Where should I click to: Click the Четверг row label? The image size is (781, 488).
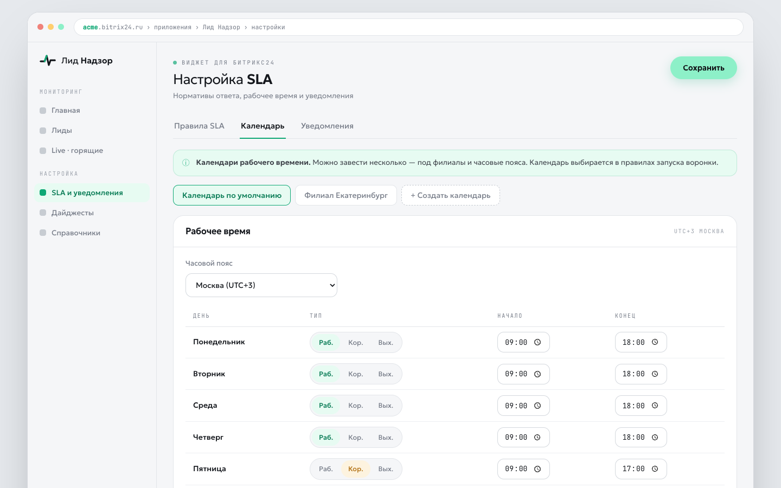(208, 438)
